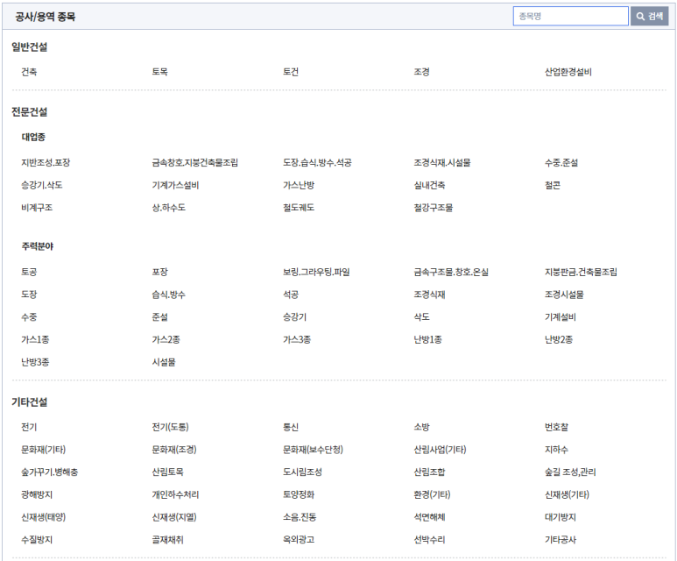Pick 난방2종
This screenshot has width=677, height=561.
coord(558,340)
